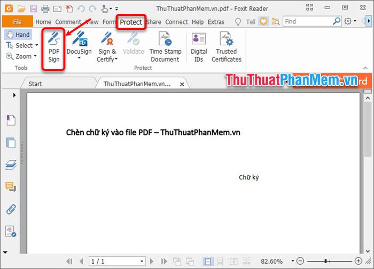This screenshot has width=374, height=269.
Task: Expand the Select tool dropdown
Action: pyautogui.click(x=37, y=45)
